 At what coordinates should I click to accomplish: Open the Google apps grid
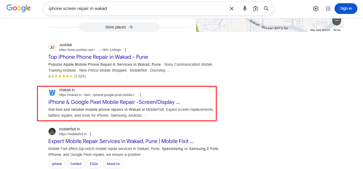click(x=328, y=9)
